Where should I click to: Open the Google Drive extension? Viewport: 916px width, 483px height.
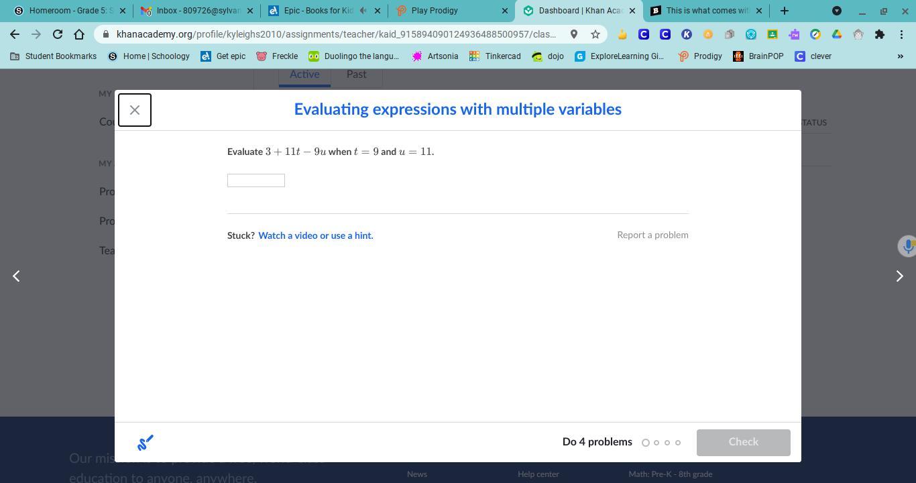click(x=837, y=34)
